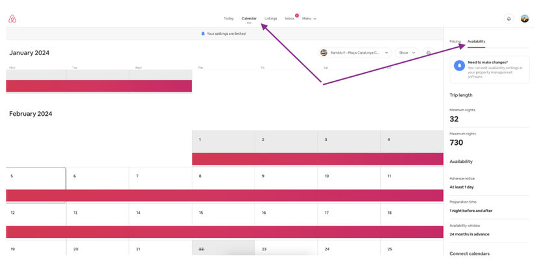537x280 pixels.
Task: Click the Airbnb logo icon
Action: pyautogui.click(x=12, y=19)
